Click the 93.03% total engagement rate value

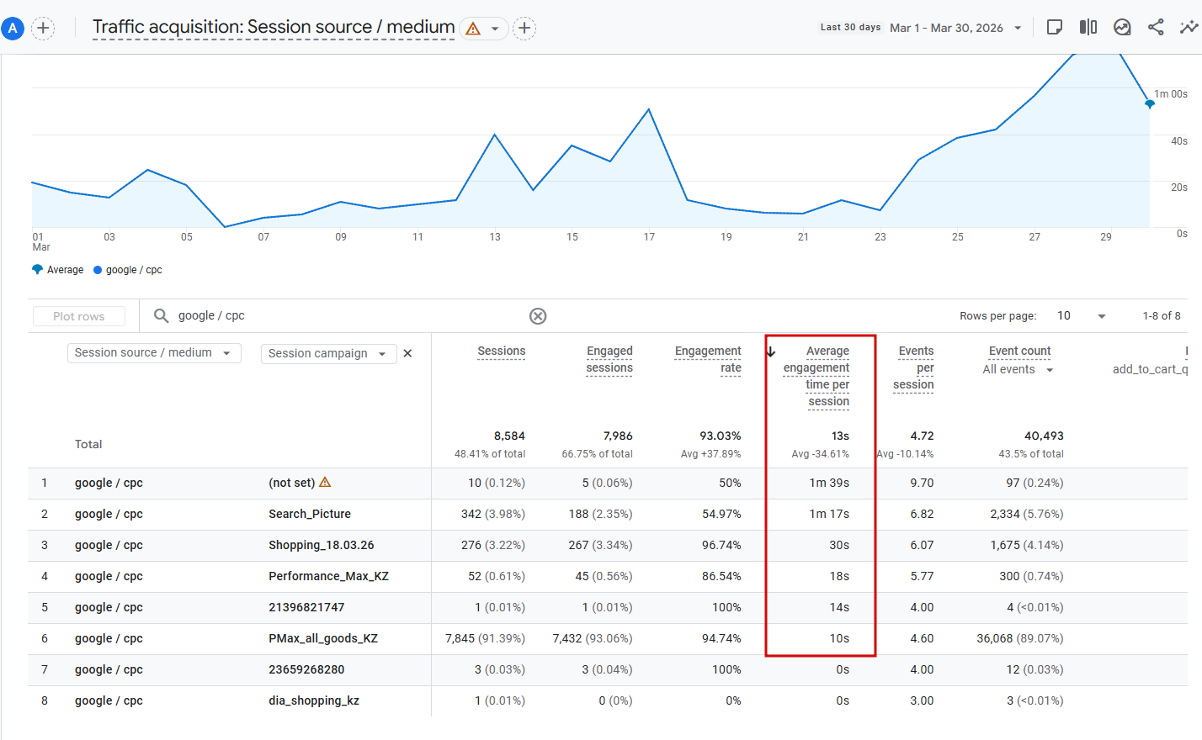tap(721, 436)
